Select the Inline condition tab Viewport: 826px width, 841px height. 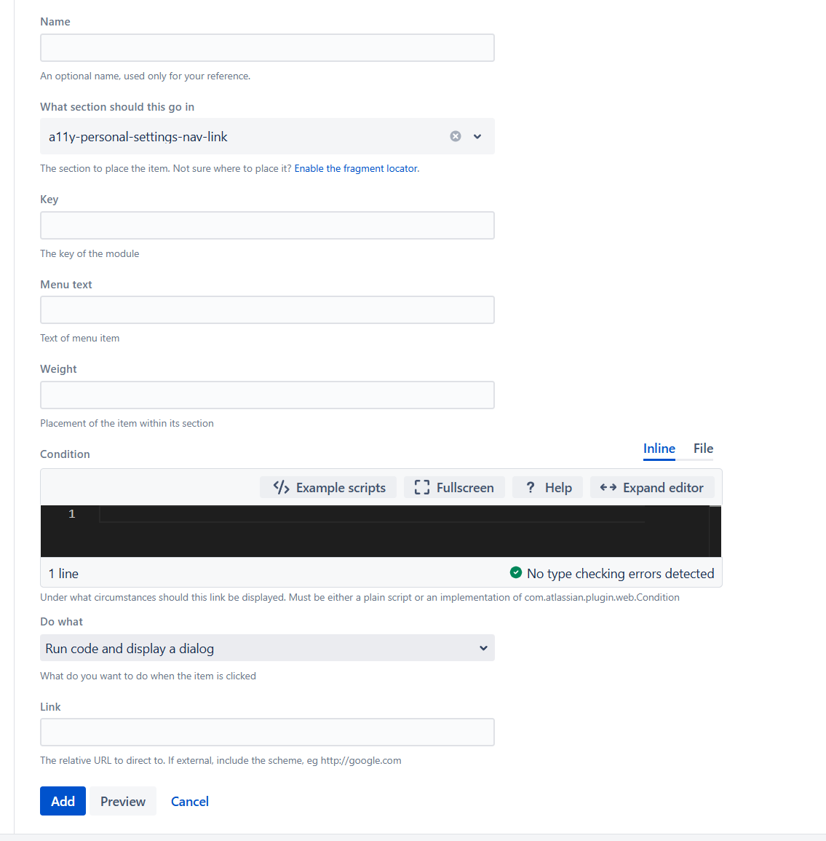coord(659,449)
